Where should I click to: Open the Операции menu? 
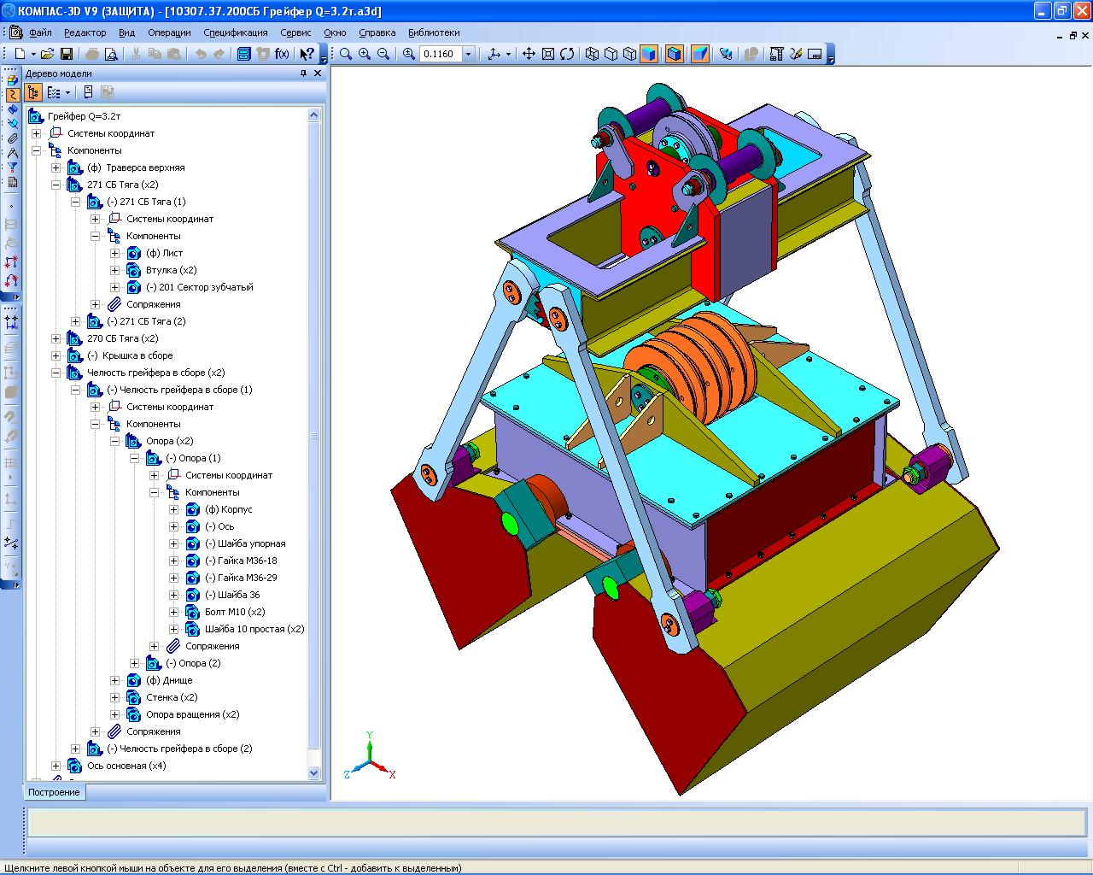click(x=169, y=32)
